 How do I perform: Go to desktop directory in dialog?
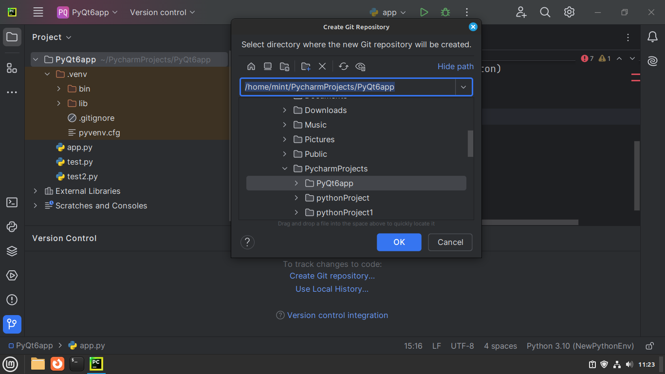(x=268, y=66)
